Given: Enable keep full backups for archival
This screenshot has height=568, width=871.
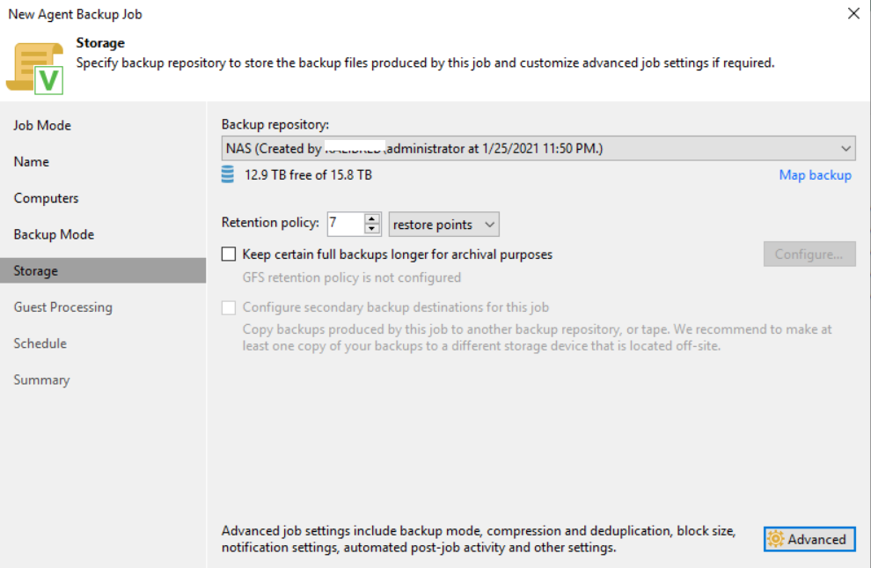Looking at the screenshot, I should tap(229, 254).
